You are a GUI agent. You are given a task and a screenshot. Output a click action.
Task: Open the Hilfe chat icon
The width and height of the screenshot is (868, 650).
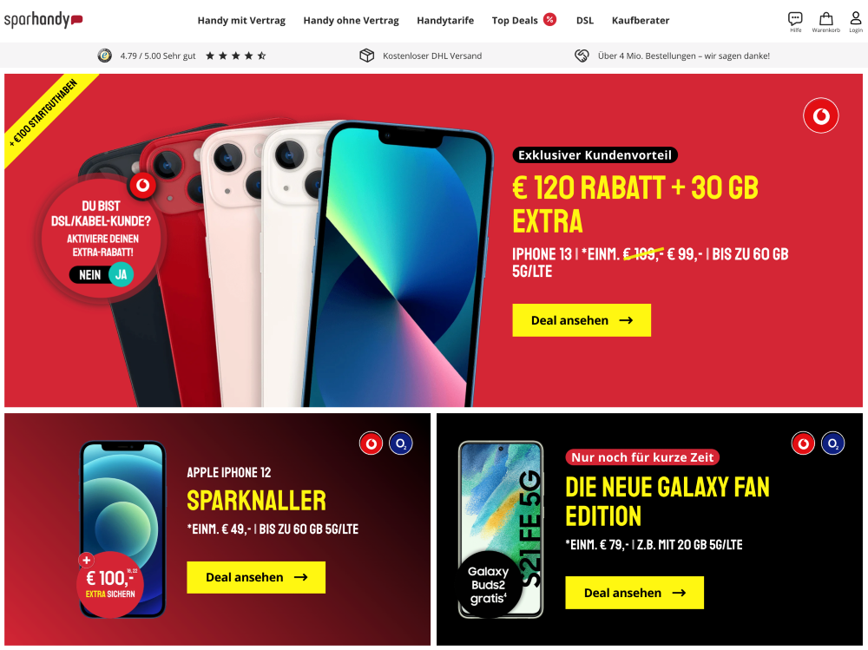pyautogui.click(x=795, y=23)
